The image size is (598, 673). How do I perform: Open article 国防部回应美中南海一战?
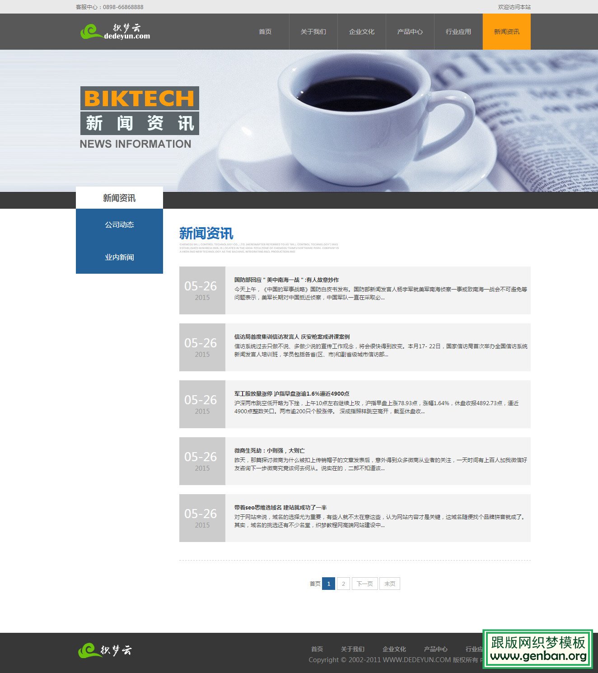[286, 280]
